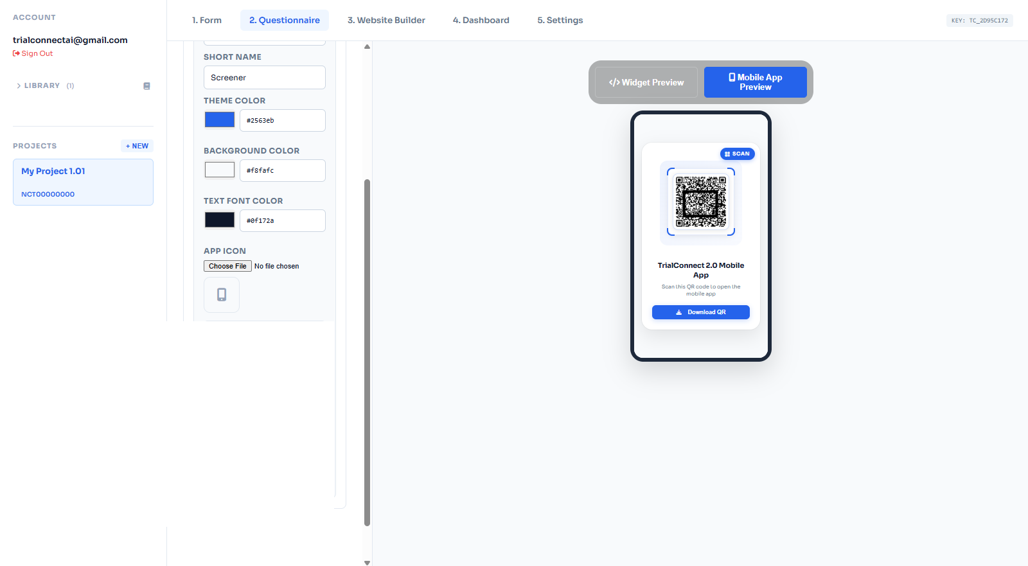The width and height of the screenshot is (1028, 566).
Task: Click the settings panel scrollbar thumb
Action: coord(367,353)
